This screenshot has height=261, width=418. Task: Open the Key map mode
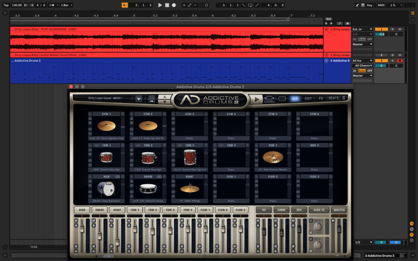[x=369, y=5]
